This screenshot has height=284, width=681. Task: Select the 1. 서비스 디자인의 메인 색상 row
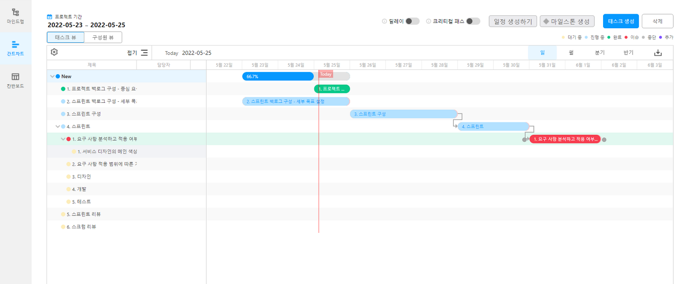click(126, 151)
